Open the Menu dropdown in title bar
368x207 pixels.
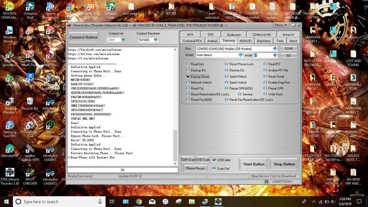[x=281, y=25]
